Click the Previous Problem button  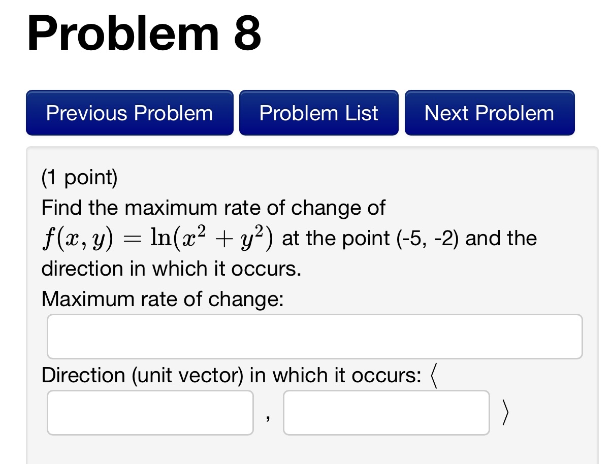click(x=129, y=113)
